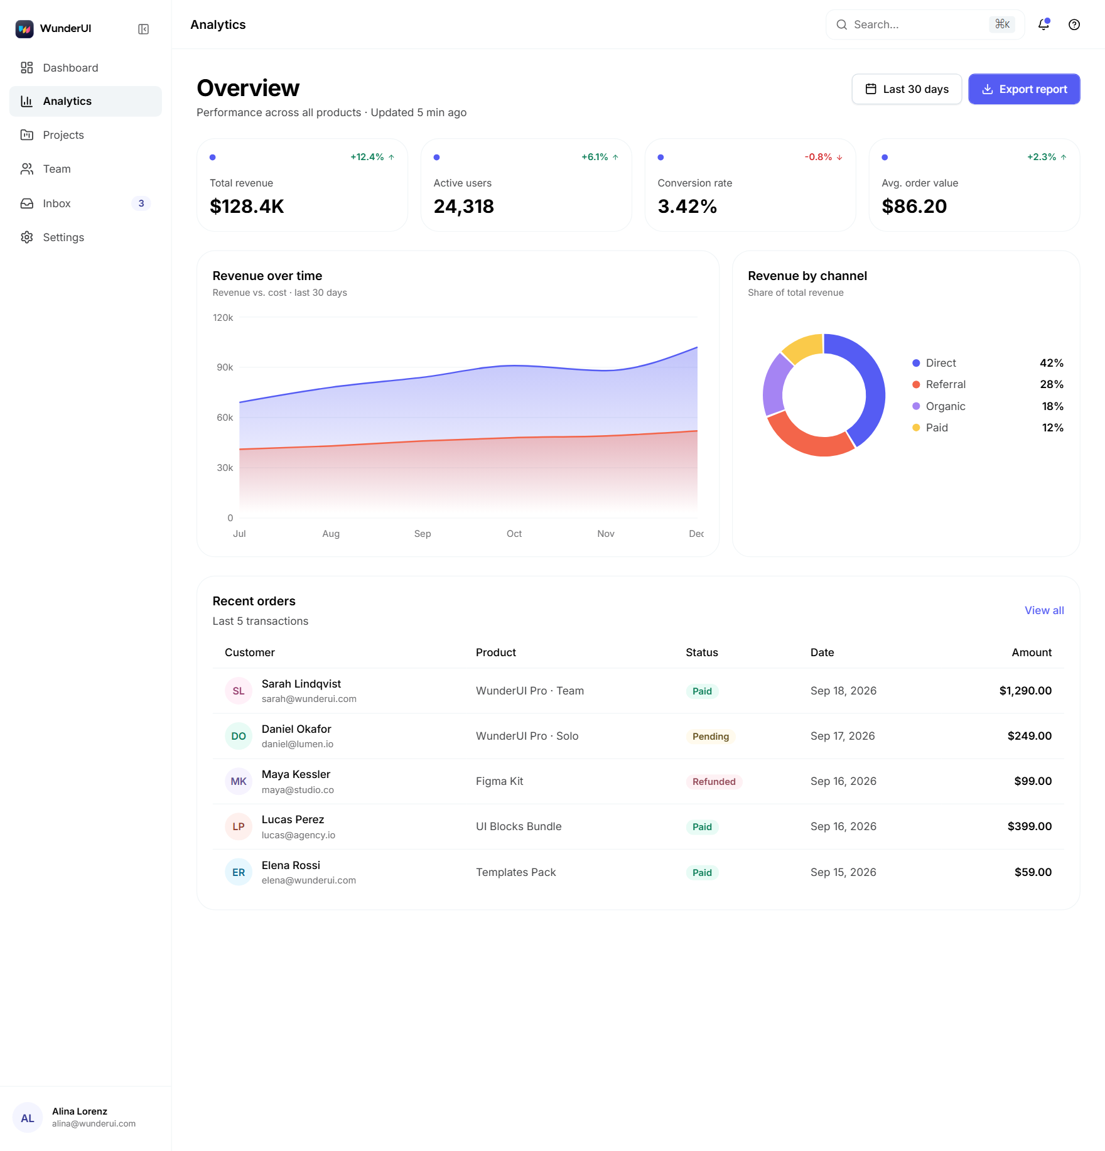This screenshot has width=1105, height=1151.
Task: Click the Direct channel legend dot
Action: (x=916, y=363)
